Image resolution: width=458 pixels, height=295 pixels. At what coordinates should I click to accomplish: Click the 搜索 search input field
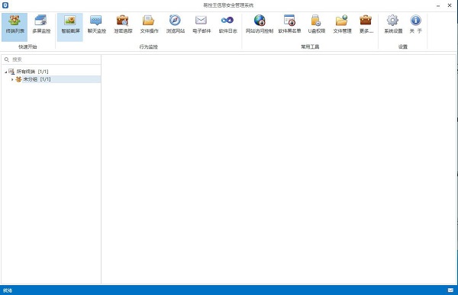(x=51, y=59)
